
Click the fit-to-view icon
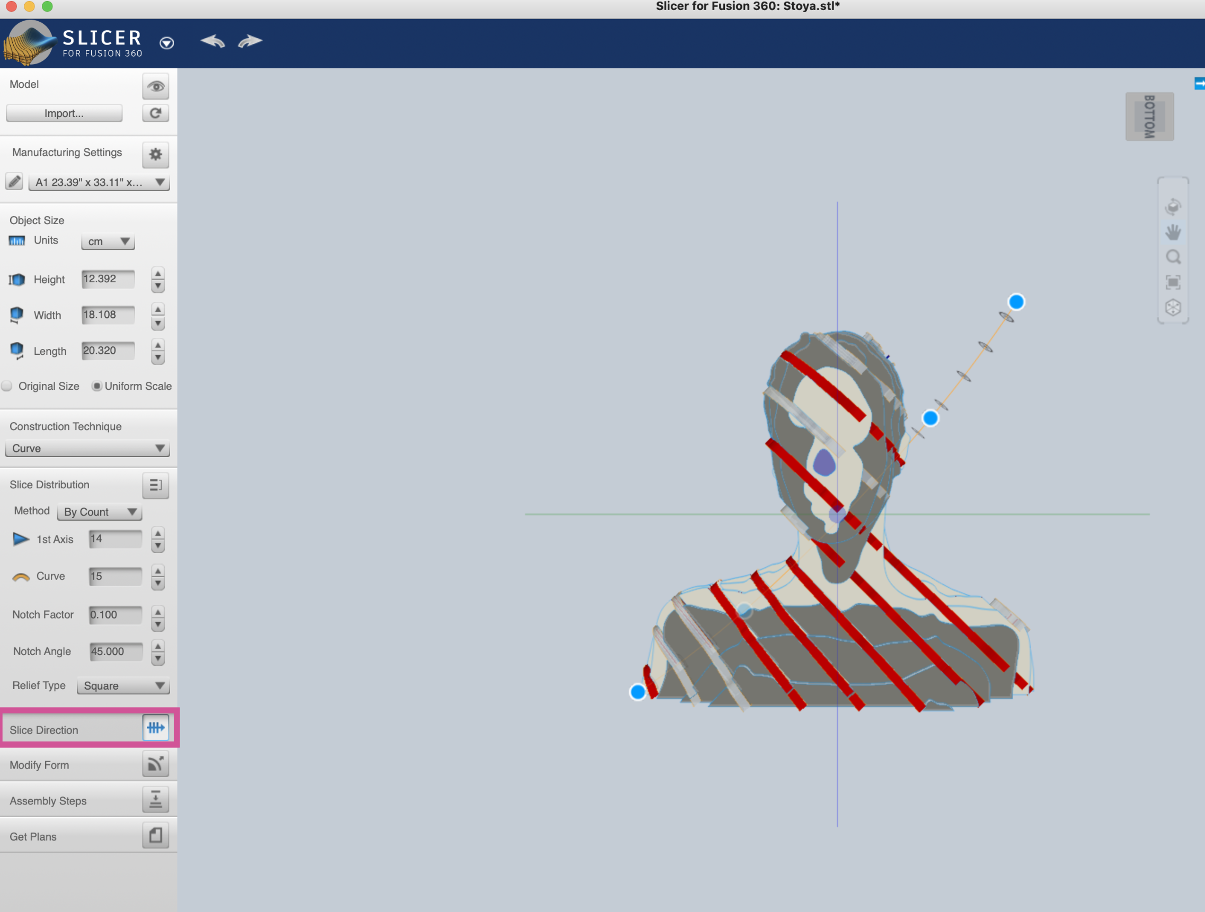coord(1173,282)
